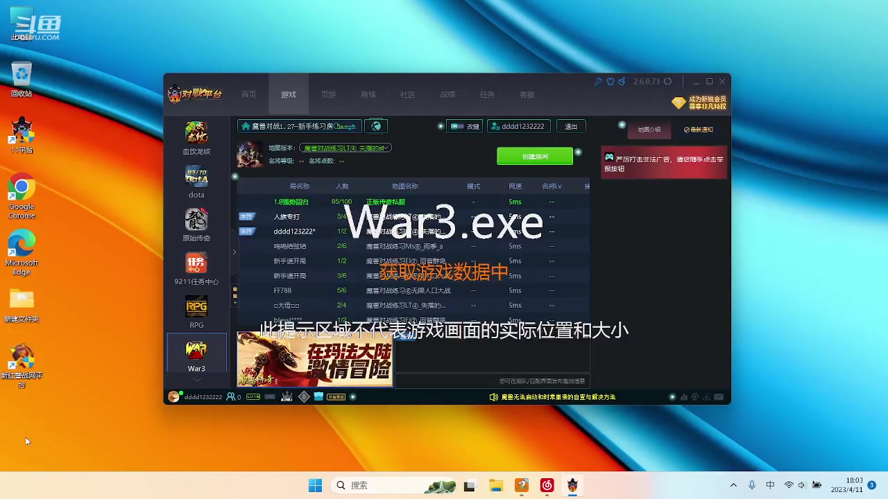Select Google Chrome desktop shortcut

pyautogui.click(x=22, y=198)
